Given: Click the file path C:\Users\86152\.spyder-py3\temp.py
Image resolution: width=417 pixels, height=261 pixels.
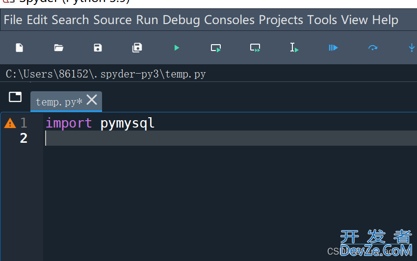Looking at the screenshot, I should (106, 74).
